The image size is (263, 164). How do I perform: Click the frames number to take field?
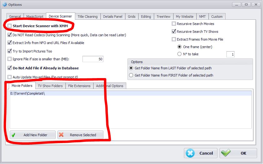pos(230,54)
